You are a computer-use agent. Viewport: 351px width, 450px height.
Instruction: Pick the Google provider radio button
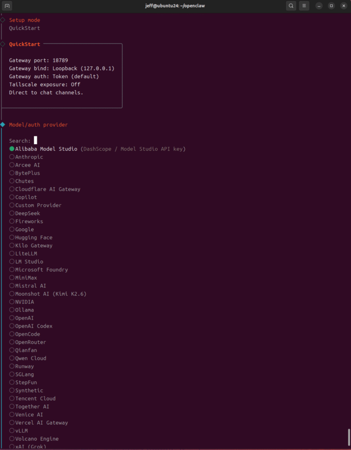click(x=12, y=229)
